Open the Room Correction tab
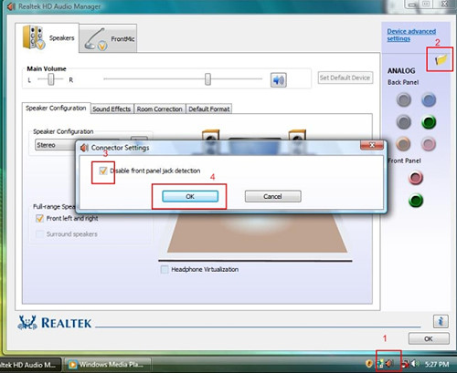Image resolution: width=457 pixels, height=373 pixels. pyautogui.click(x=160, y=109)
